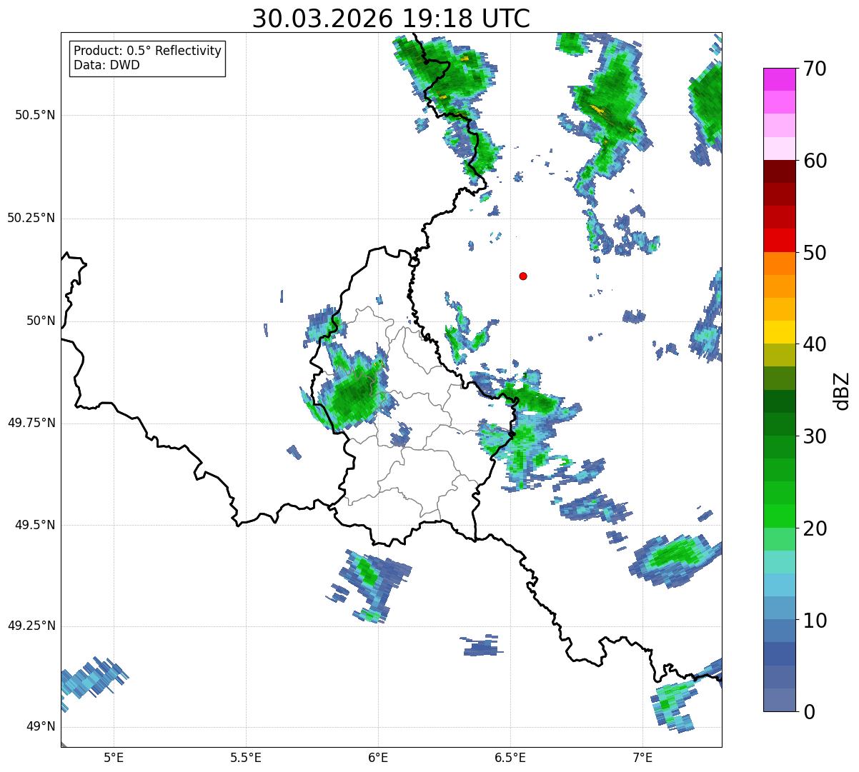Click the '50' colorbar tick label
Screen dimensions: 859x772
pyautogui.click(x=813, y=253)
